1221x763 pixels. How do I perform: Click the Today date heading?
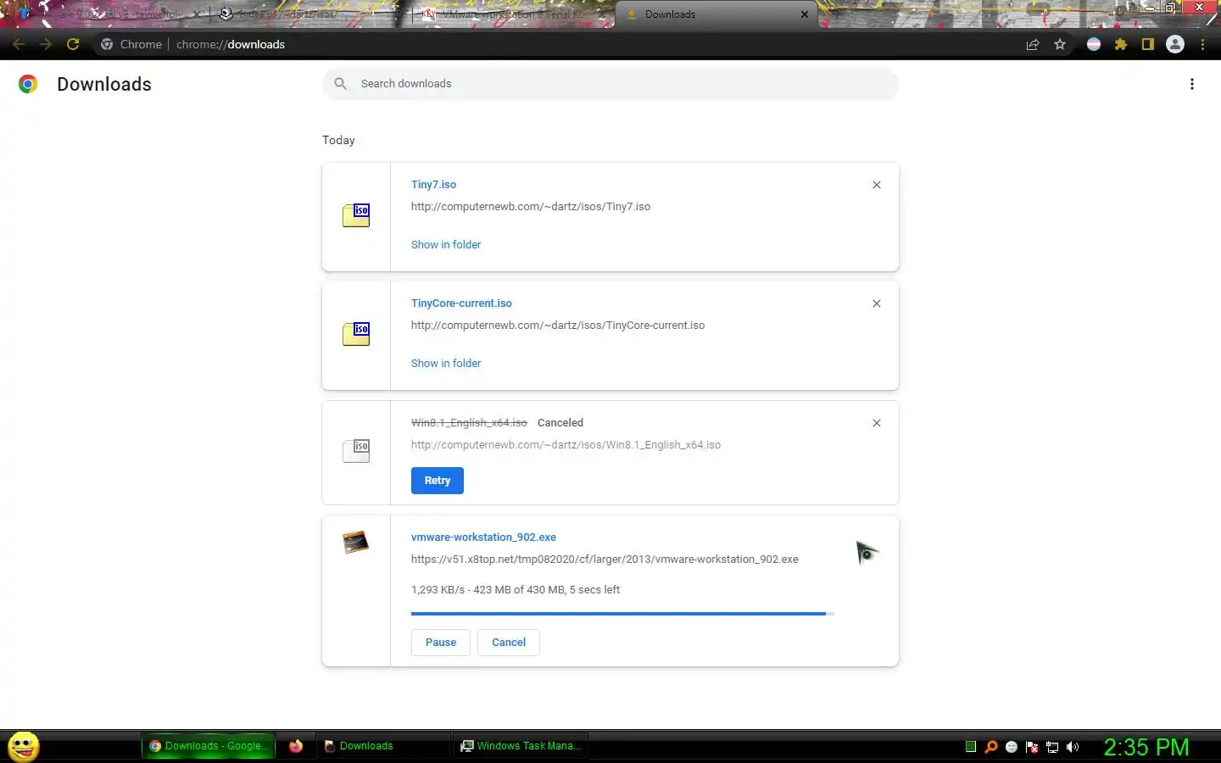click(x=338, y=140)
